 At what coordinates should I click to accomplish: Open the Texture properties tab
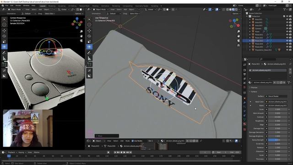point(244,129)
